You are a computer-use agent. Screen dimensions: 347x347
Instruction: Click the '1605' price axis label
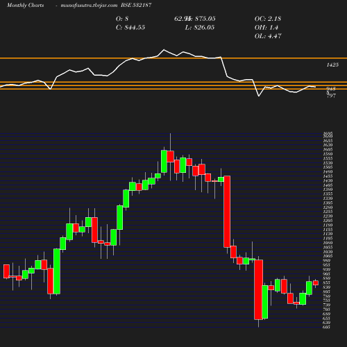coord(328,149)
